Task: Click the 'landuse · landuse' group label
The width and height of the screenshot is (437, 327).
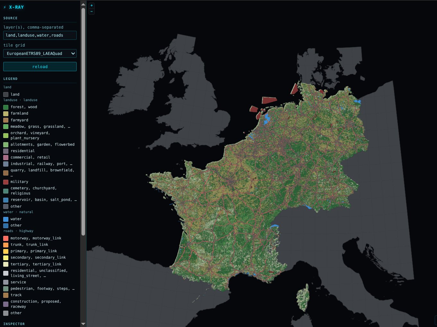Action: [21, 100]
